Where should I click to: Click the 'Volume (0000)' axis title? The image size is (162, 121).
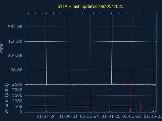6,99
